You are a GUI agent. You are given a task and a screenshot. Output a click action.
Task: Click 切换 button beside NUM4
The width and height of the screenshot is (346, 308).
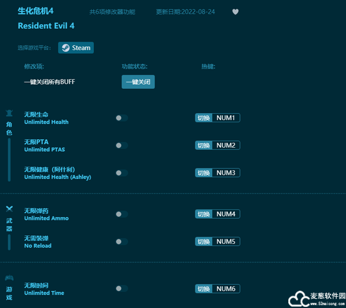tap(204, 214)
